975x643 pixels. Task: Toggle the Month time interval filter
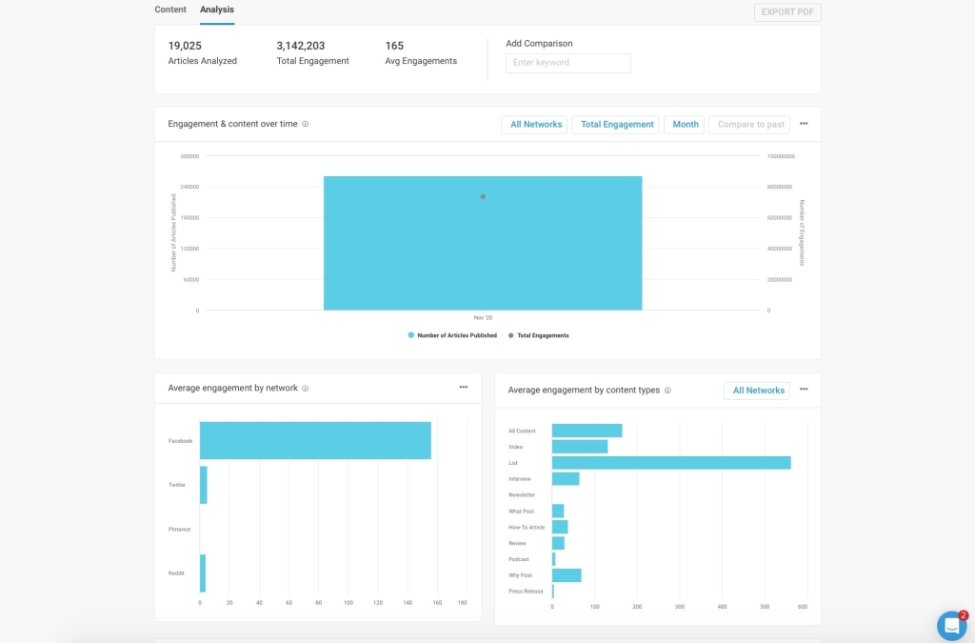[684, 124]
